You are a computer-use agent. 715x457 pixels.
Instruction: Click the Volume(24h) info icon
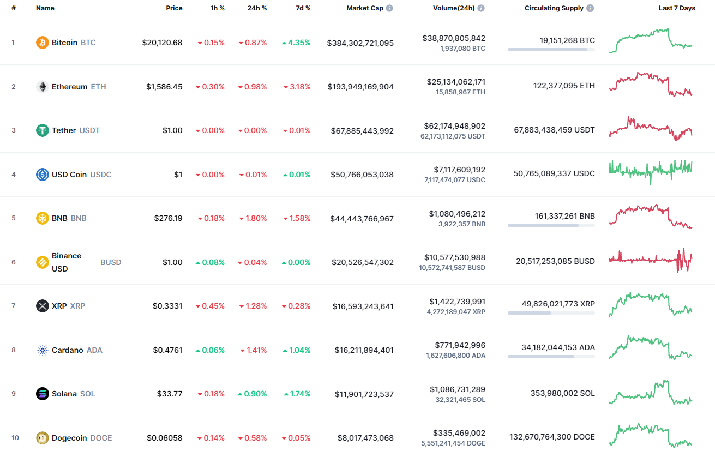[x=480, y=8]
